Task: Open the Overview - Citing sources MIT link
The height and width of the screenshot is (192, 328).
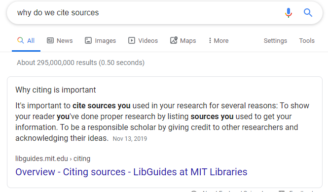Action: tap(131, 172)
